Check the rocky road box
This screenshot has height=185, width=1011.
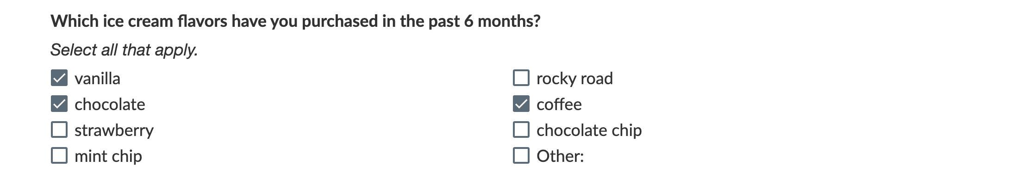tap(521, 78)
